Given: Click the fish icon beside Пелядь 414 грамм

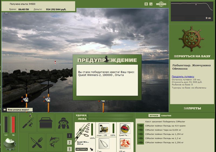Looking at the screenshot, I should click(x=140, y=126).
